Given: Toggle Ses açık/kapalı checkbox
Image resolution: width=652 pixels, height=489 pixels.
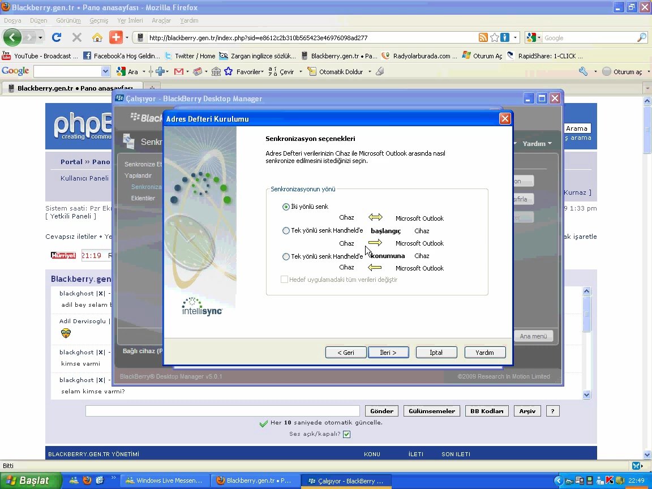Looking at the screenshot, I should point(347,434).
